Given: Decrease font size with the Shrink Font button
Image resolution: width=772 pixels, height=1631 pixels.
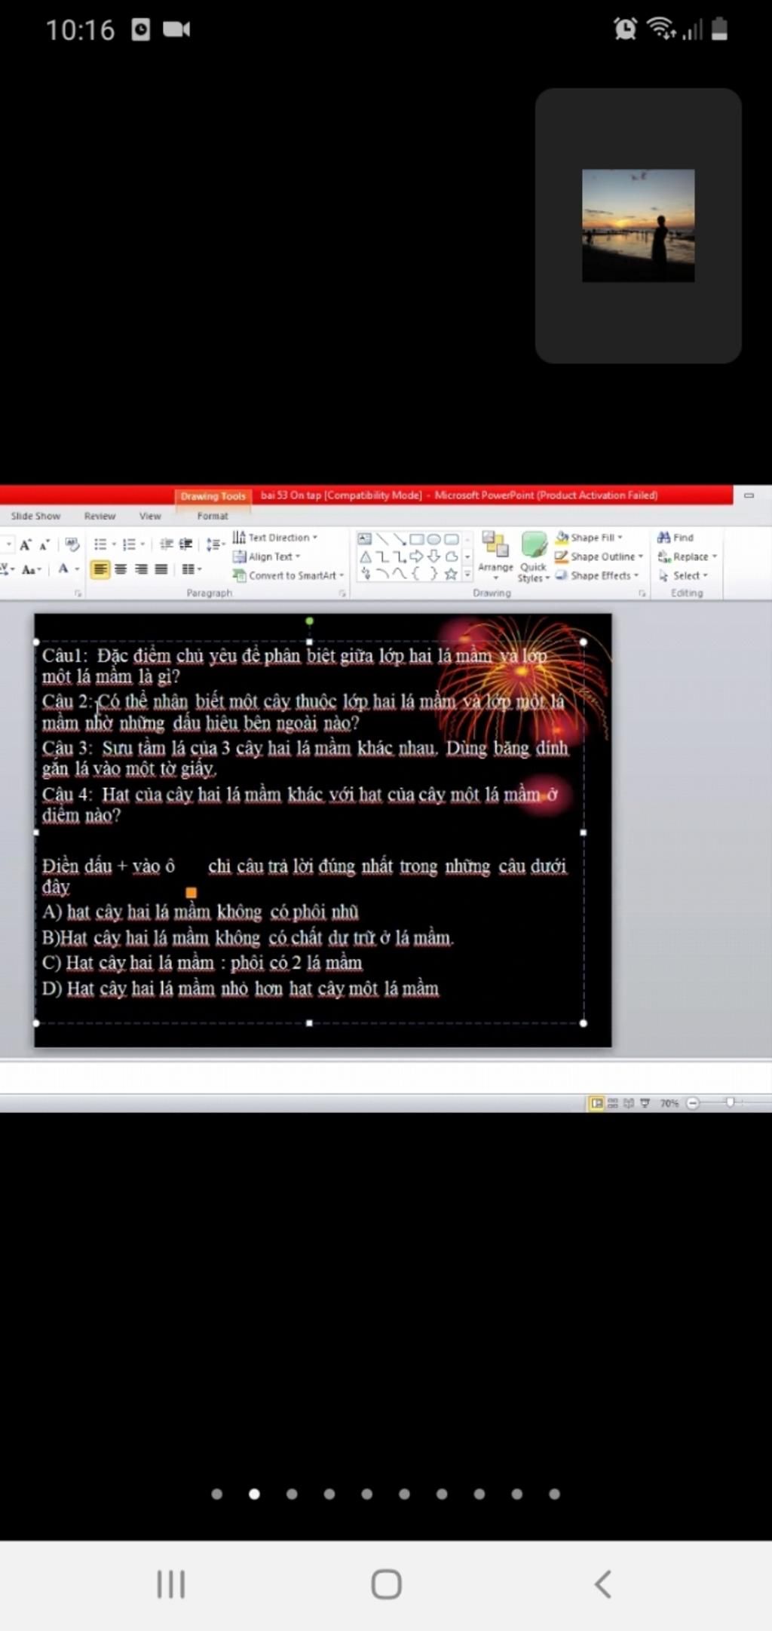Looking at the screenshot, I should [44, 544].
